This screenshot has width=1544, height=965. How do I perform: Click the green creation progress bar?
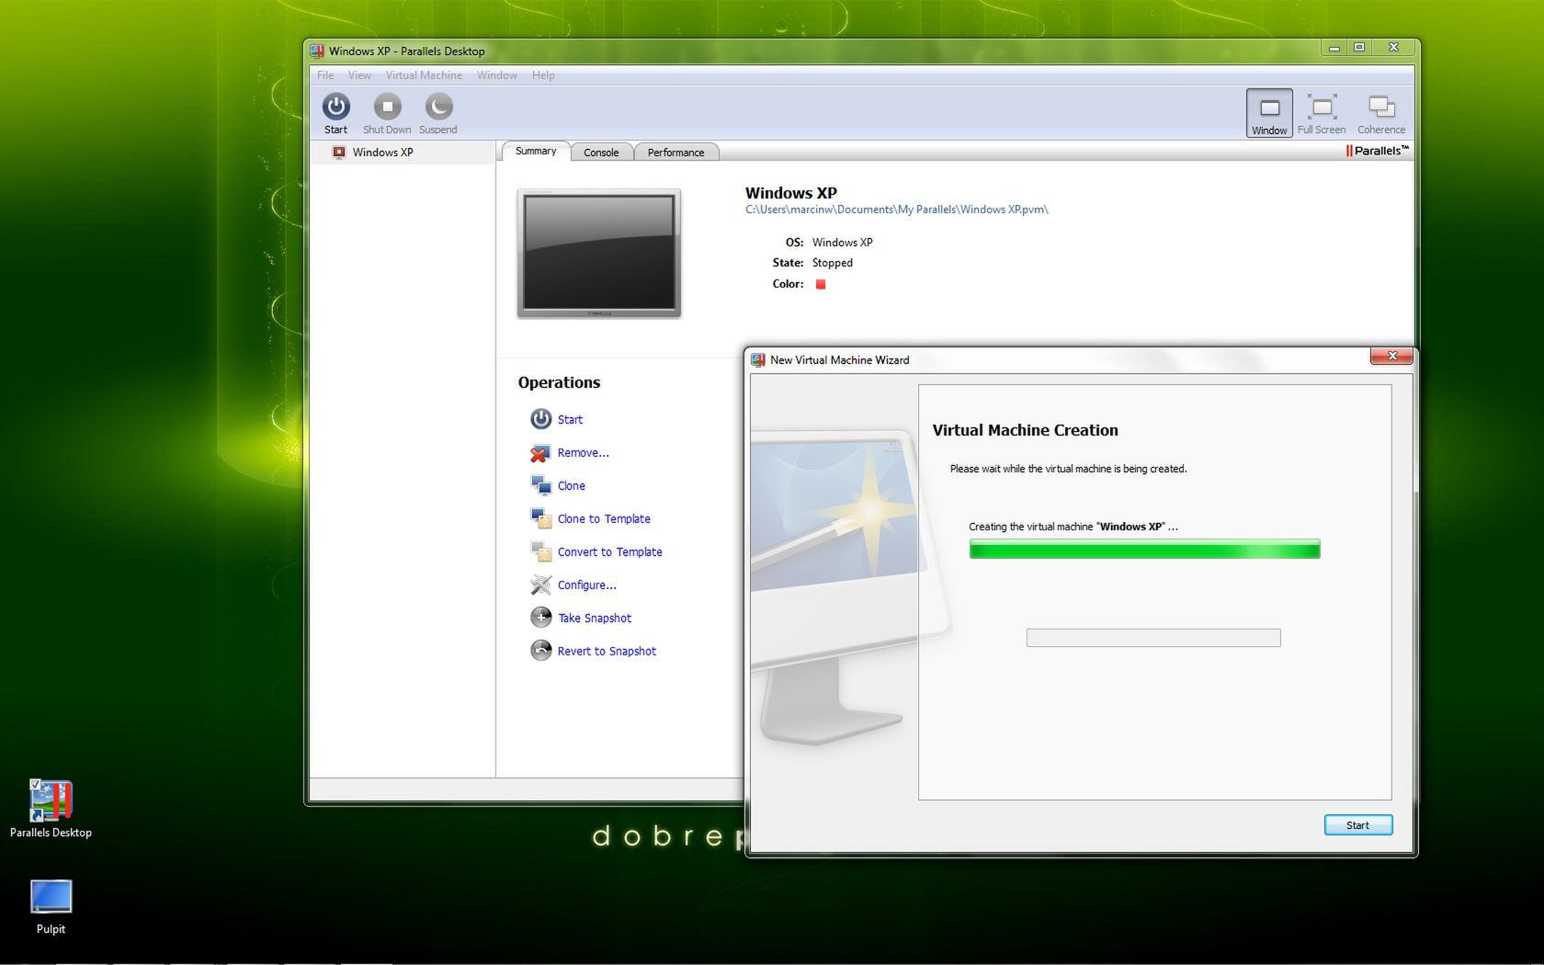(x=1144, y=550)
